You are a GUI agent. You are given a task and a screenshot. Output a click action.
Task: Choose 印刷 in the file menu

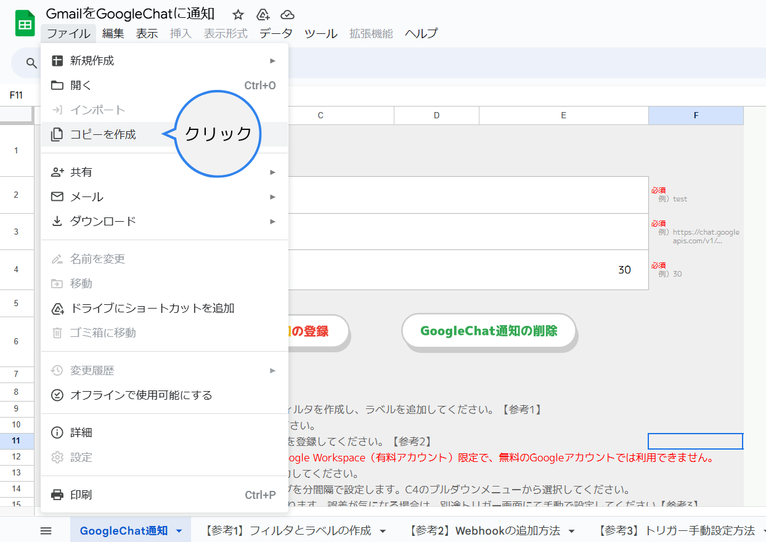point(165,495)
